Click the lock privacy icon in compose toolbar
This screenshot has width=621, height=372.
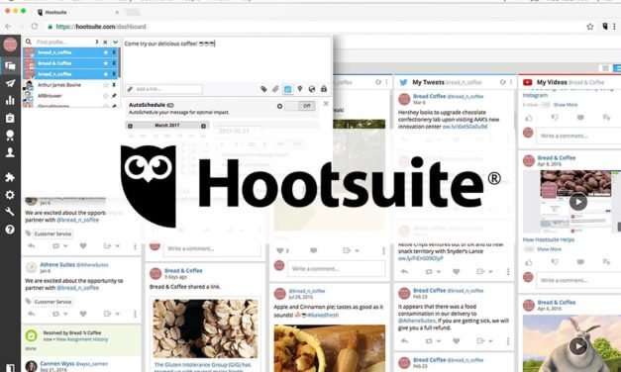[x=324, y=89]
